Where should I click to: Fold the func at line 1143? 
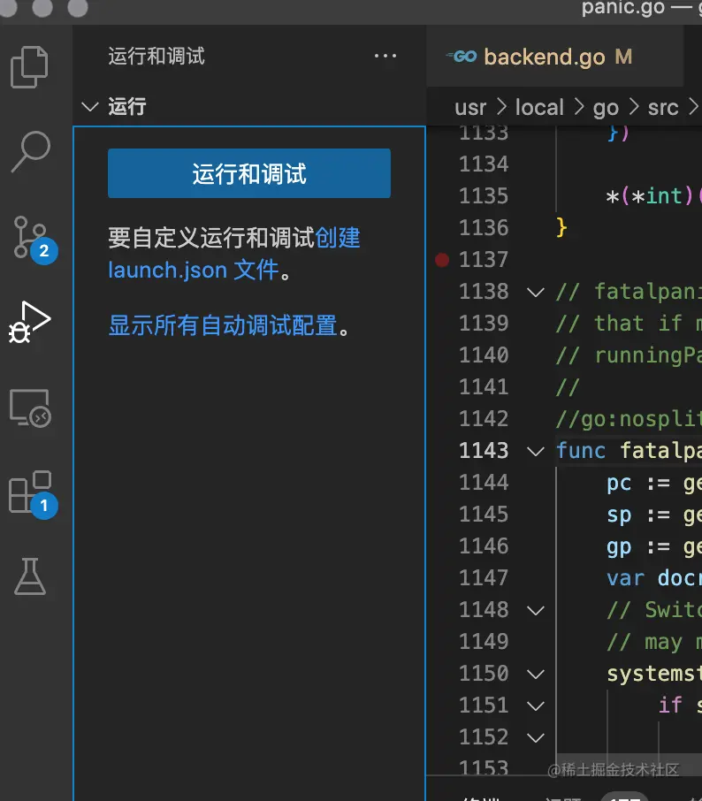click(x=536, y=452)
